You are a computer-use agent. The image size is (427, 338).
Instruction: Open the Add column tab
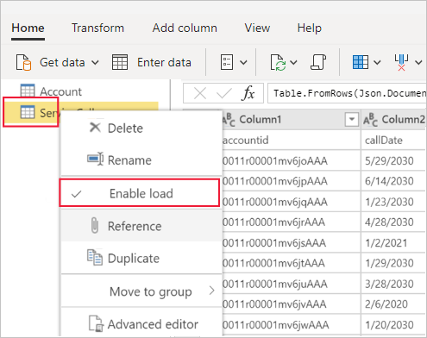coord(185,28)
